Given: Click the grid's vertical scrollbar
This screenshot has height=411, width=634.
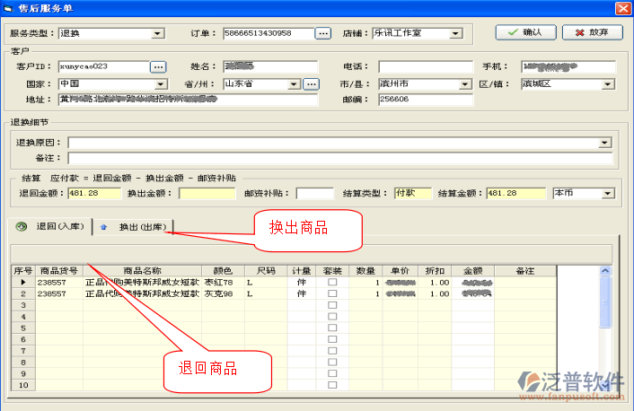Looking at the screenshot, I should coord(616,332).
